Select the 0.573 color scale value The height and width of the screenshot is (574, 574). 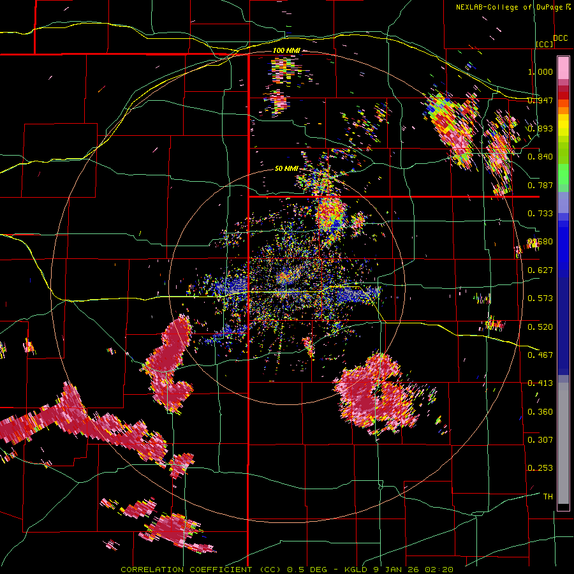click(540, 298)
